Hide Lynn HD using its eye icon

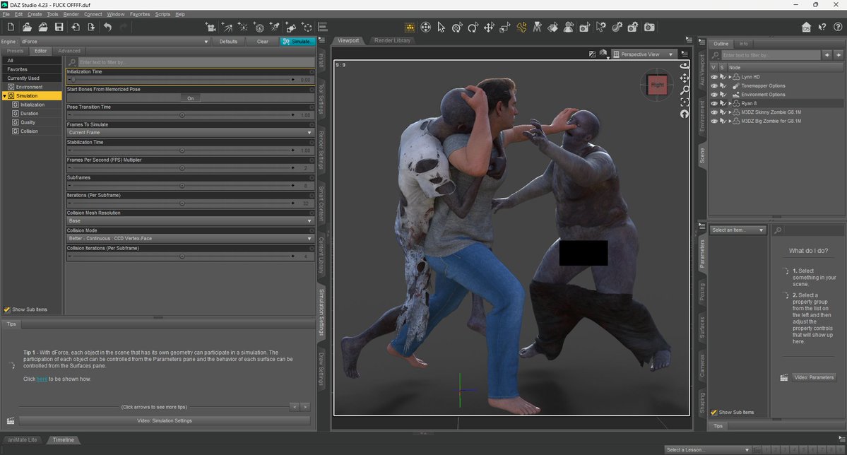pos(713,76)
